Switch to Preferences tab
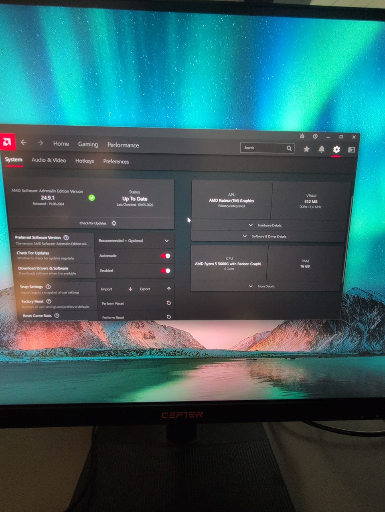385x512 pixels. [116, 161]
